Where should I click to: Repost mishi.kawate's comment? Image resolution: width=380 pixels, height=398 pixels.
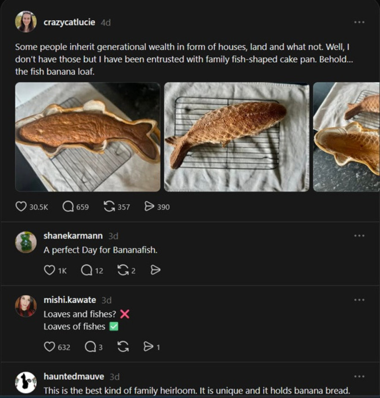[x=123, y=347]
